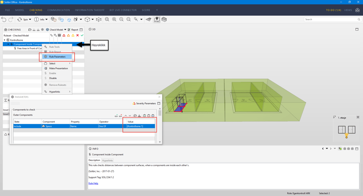Screen dimensions: 363x196
Task: Click the add-row icon in Outer Components
Action: click(116, 116)
